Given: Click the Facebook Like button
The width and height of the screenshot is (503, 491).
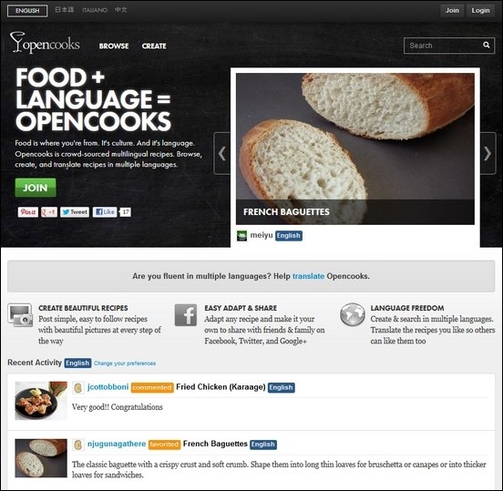Looking at the screenshot, I should [105, 212].
